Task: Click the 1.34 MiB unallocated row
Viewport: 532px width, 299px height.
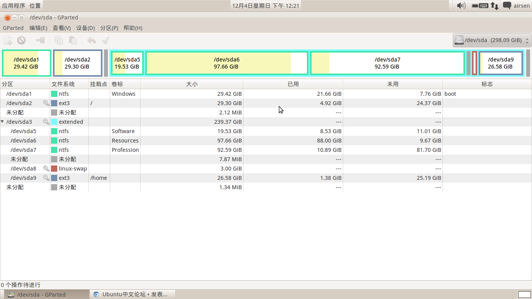Action: pos(266,187)
